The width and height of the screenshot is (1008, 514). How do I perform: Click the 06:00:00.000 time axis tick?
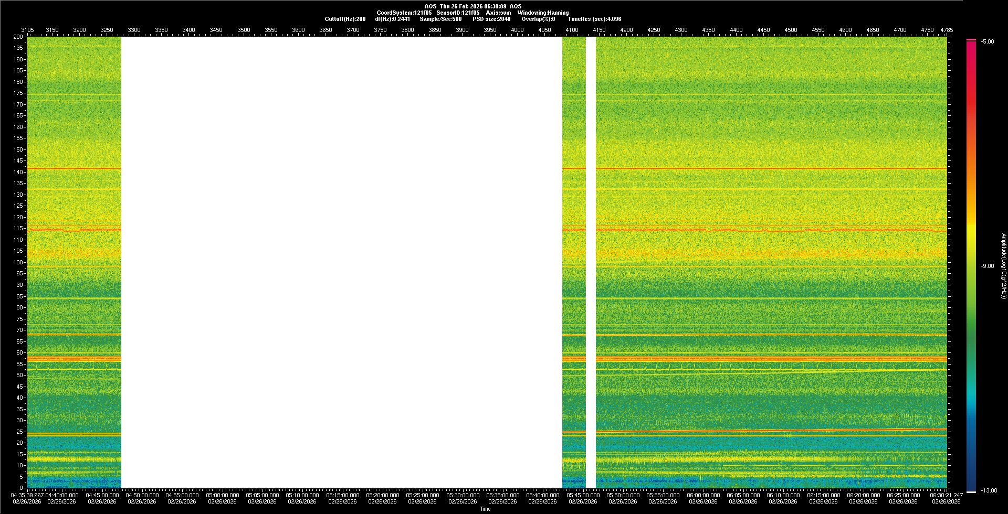pos(703,495)
